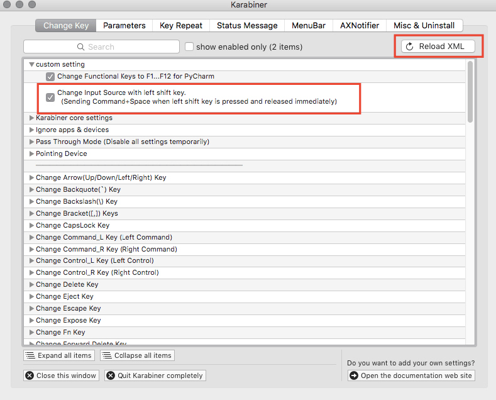Open the Misc & Uninstall tab
496x400 pixels.
pos(425,26)
